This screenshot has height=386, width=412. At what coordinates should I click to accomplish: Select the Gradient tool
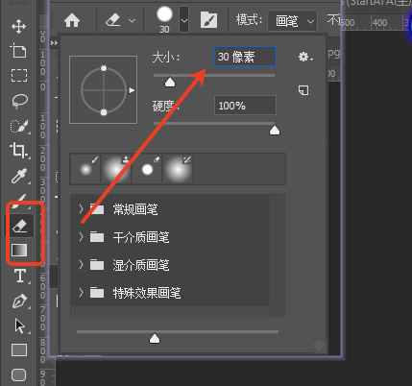[x=19, y=251]
